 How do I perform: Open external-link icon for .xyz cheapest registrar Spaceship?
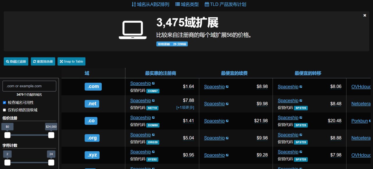tap(153, 152)
